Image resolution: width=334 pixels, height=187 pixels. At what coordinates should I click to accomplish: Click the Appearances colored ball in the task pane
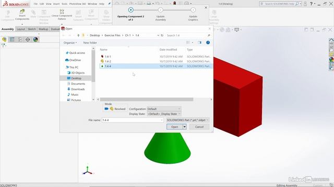tap(331, 60)
